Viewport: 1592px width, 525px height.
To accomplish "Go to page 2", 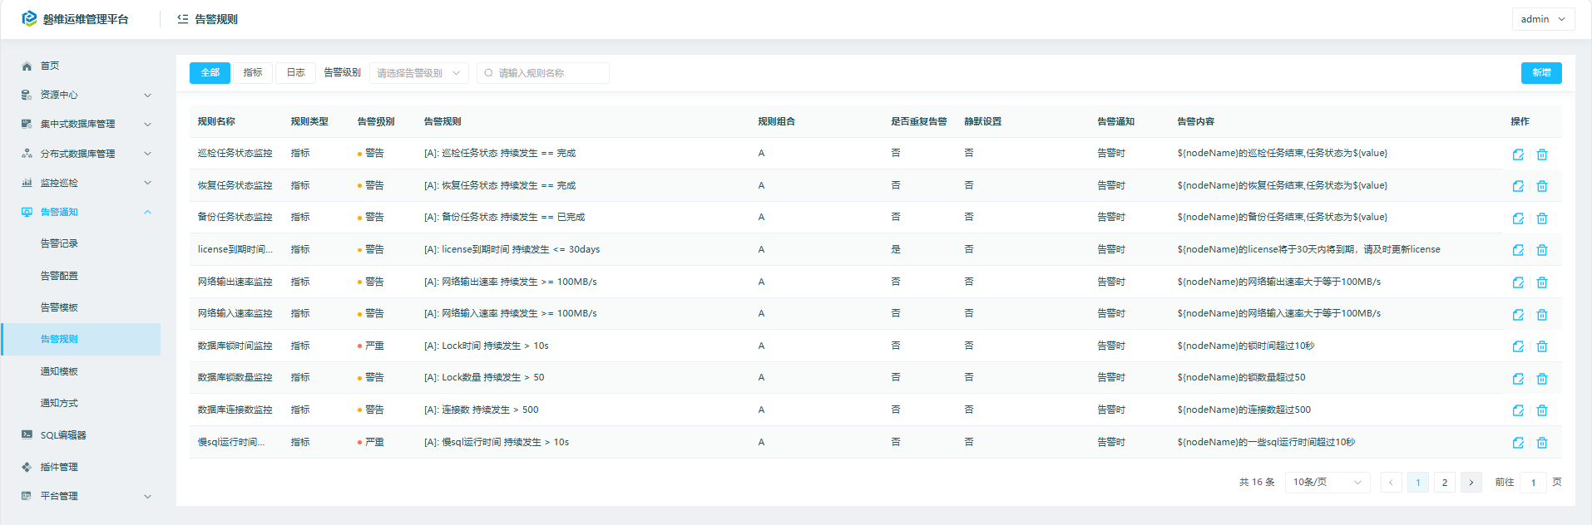I will click(1445, 483).
